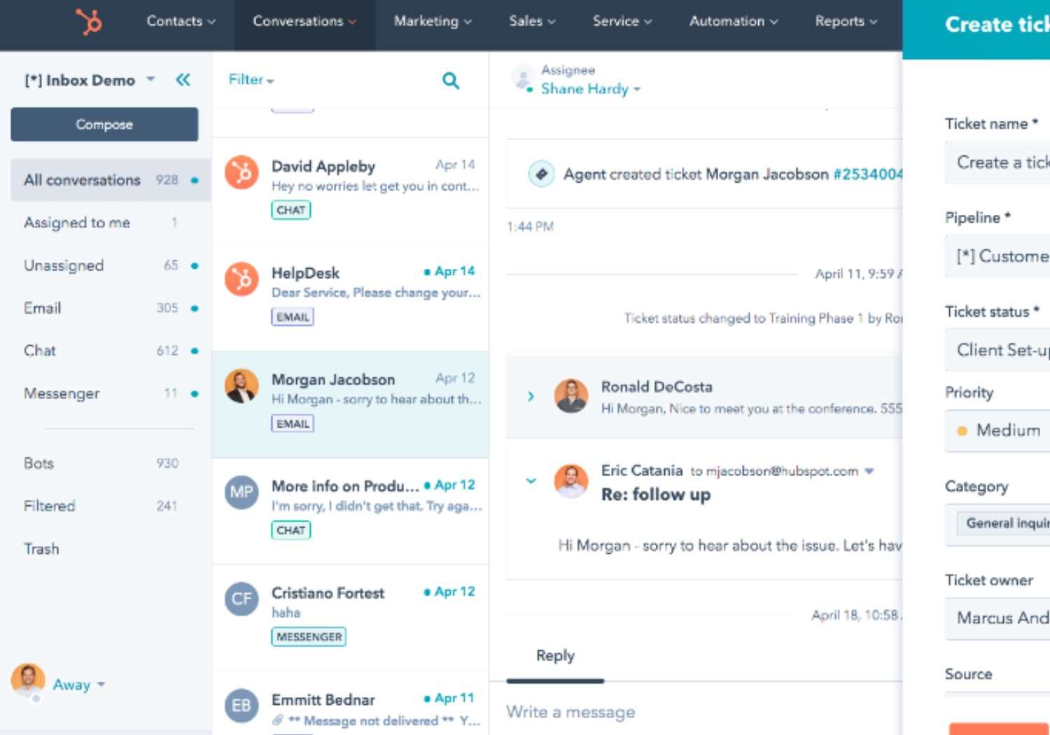Change the Away availability status
1050x735 pixels.
point(78,685)
